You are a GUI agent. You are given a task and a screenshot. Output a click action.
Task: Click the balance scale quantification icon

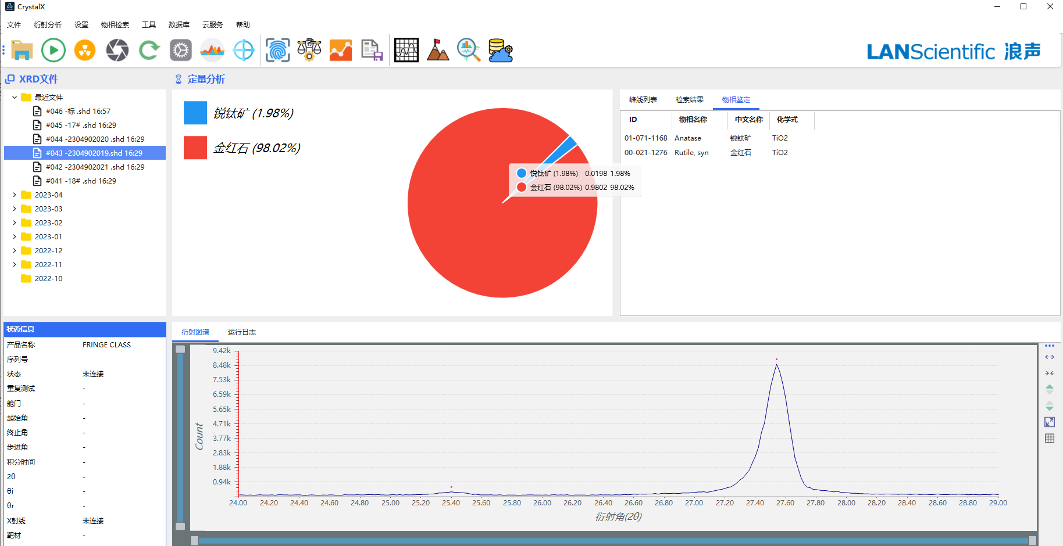tap(309, 51)
